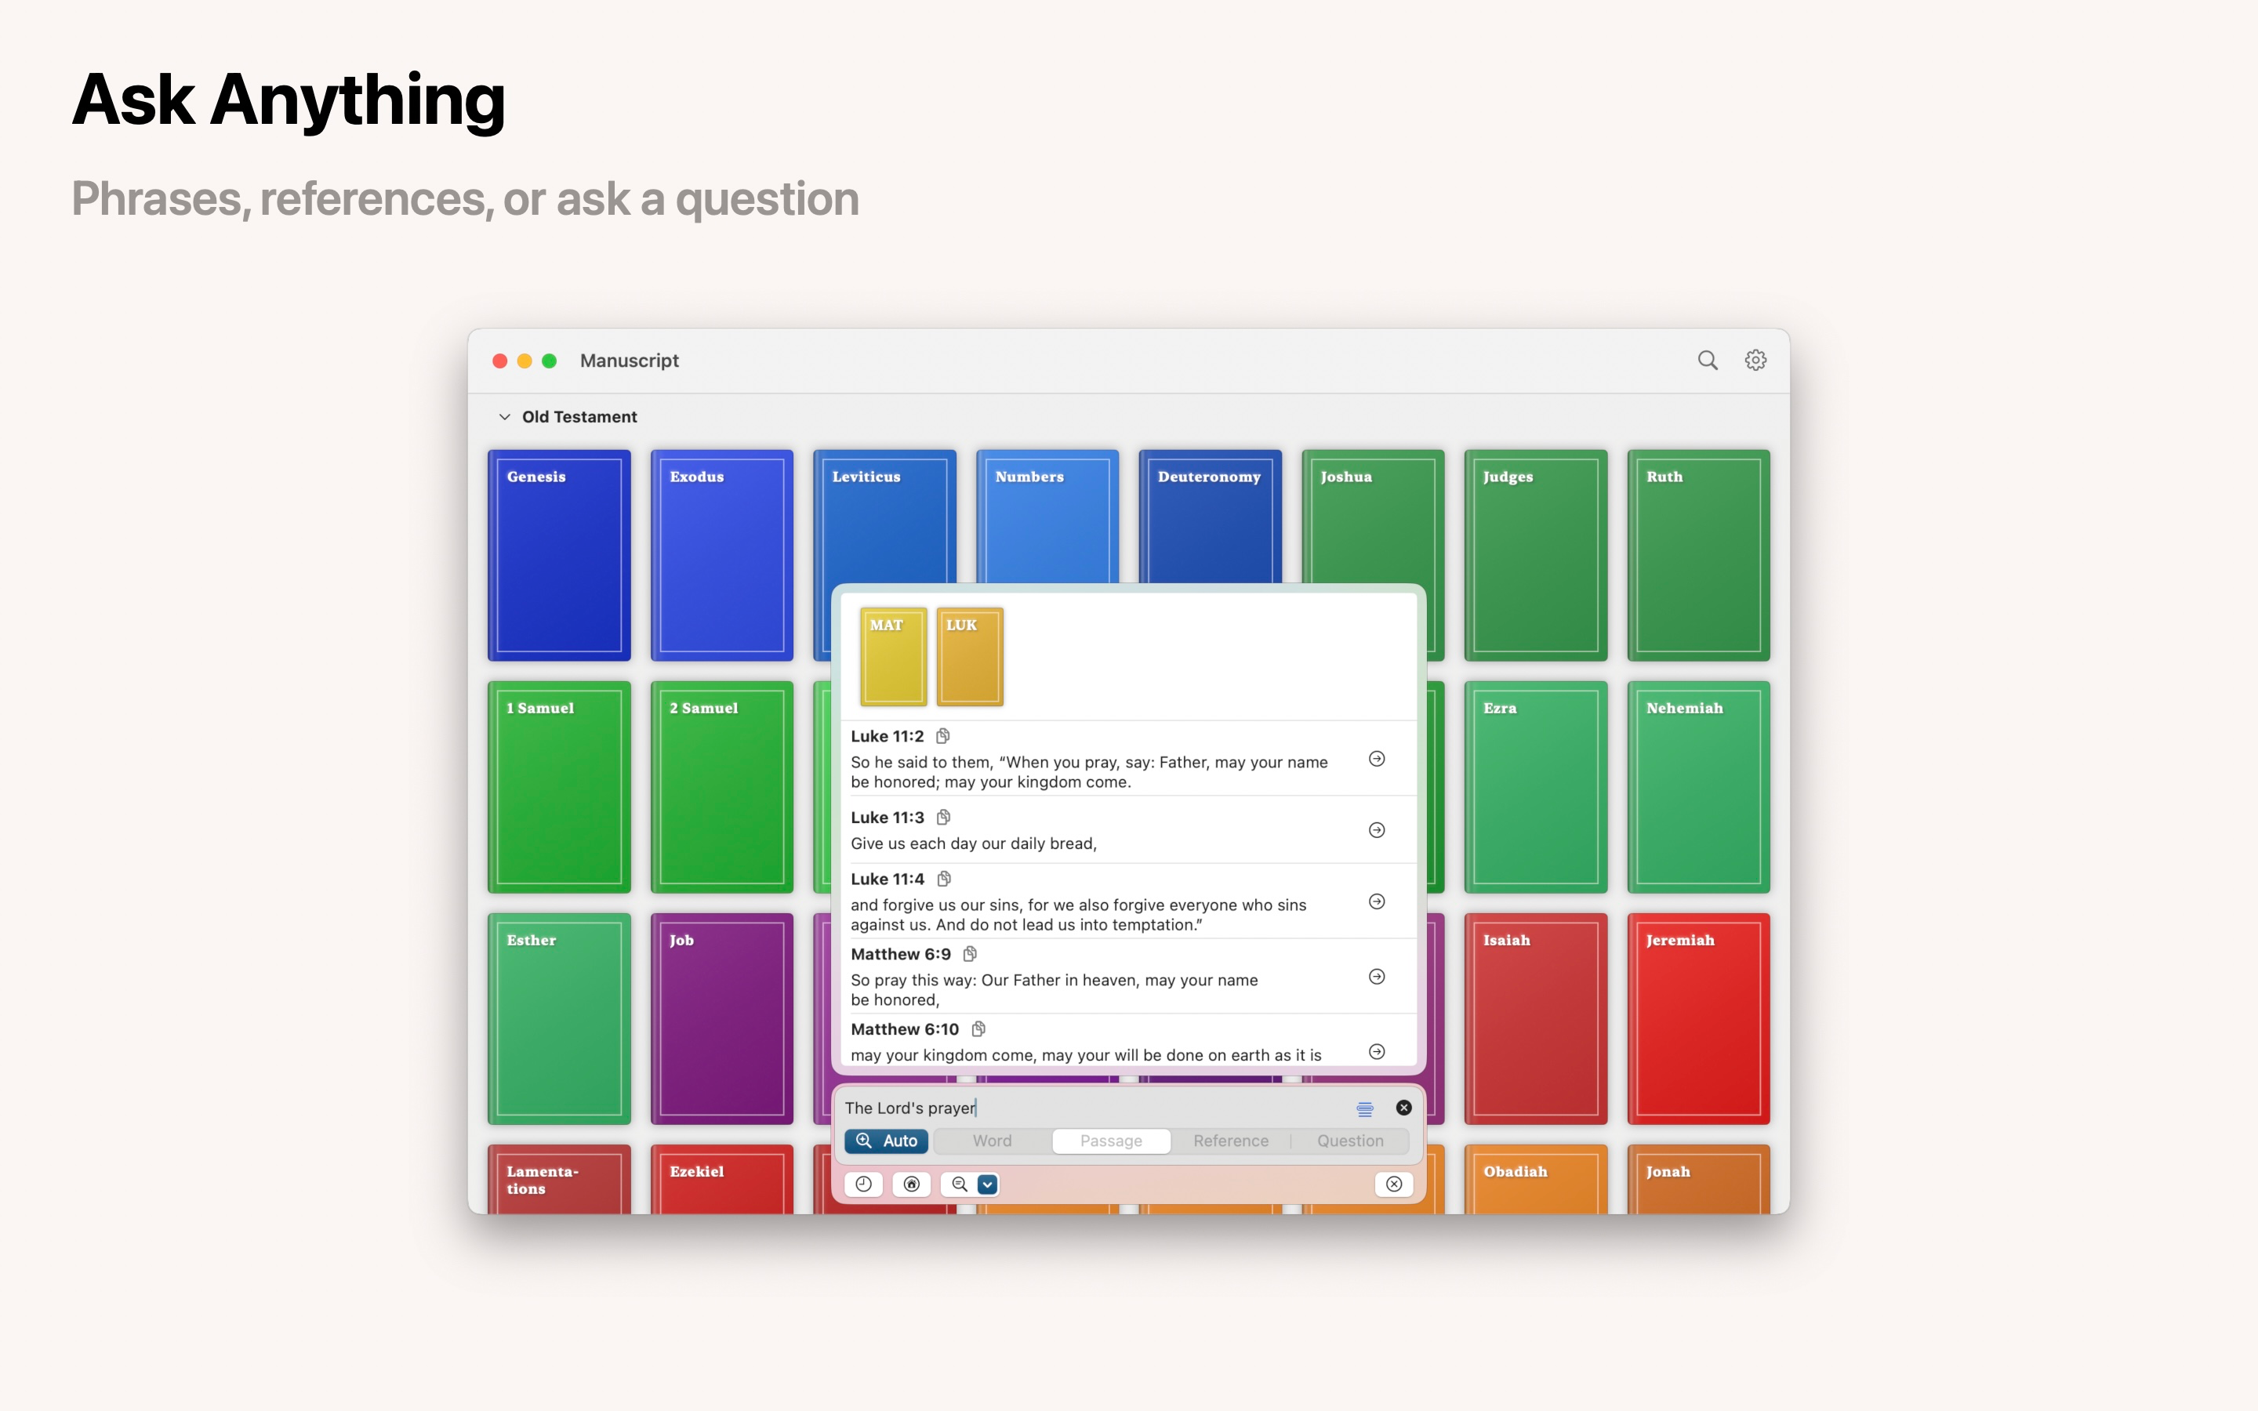This screenshot has height=1411, width=2258.
Task: Click the green zoom window button
Action: click(x=549, y=361)
